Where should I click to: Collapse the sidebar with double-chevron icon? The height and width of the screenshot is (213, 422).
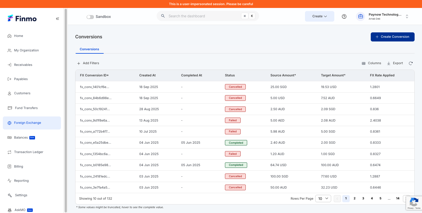click(x=58, y=18)
